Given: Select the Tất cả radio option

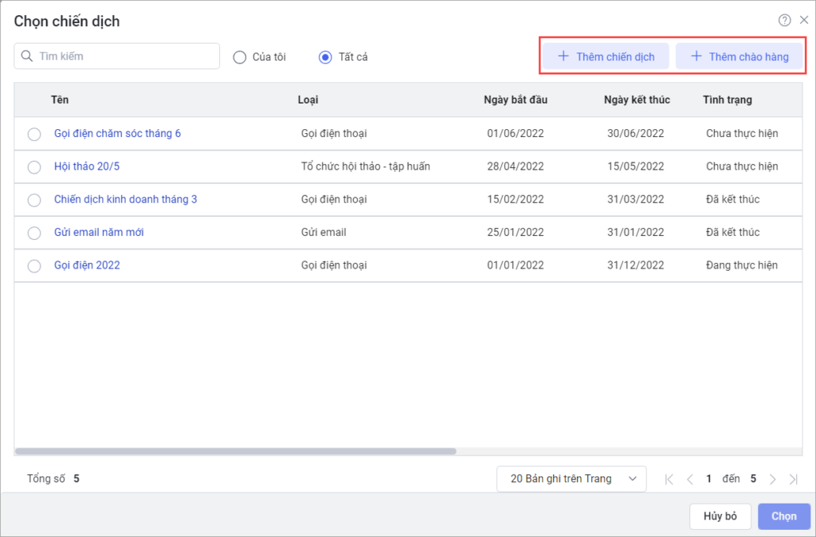Looking at the screenshot, I should [325, 57].
